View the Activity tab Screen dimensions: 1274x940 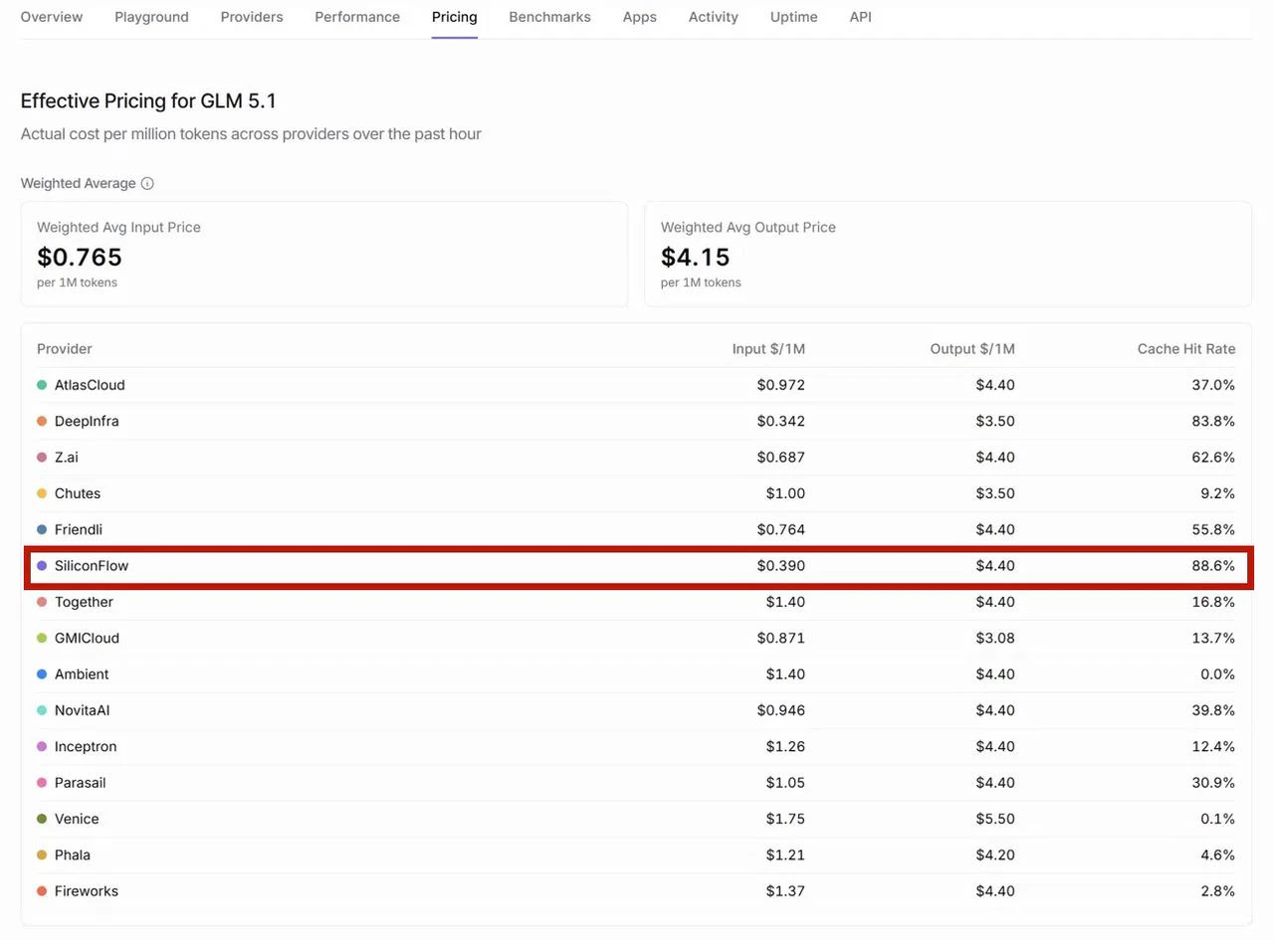click(714, 17)
